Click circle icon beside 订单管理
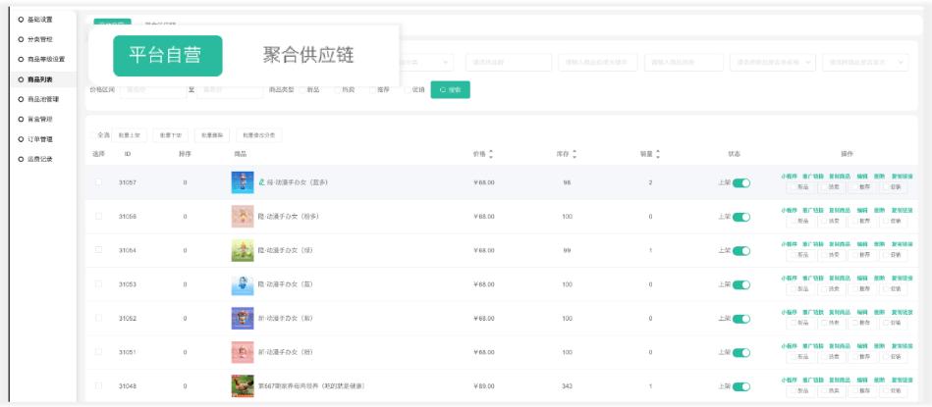Viewport: 932px width, 407px height. [x=22, y=139]
